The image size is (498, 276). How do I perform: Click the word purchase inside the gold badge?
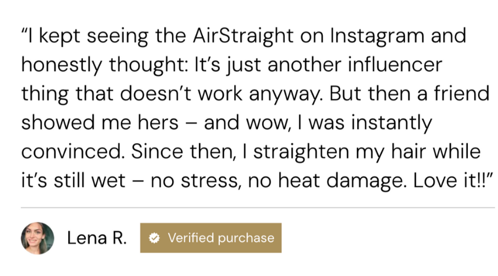click(245, 238)
